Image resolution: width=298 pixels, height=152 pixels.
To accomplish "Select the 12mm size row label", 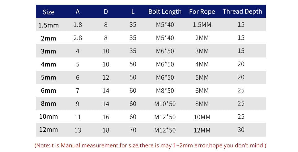I will [x=49, y=130].
